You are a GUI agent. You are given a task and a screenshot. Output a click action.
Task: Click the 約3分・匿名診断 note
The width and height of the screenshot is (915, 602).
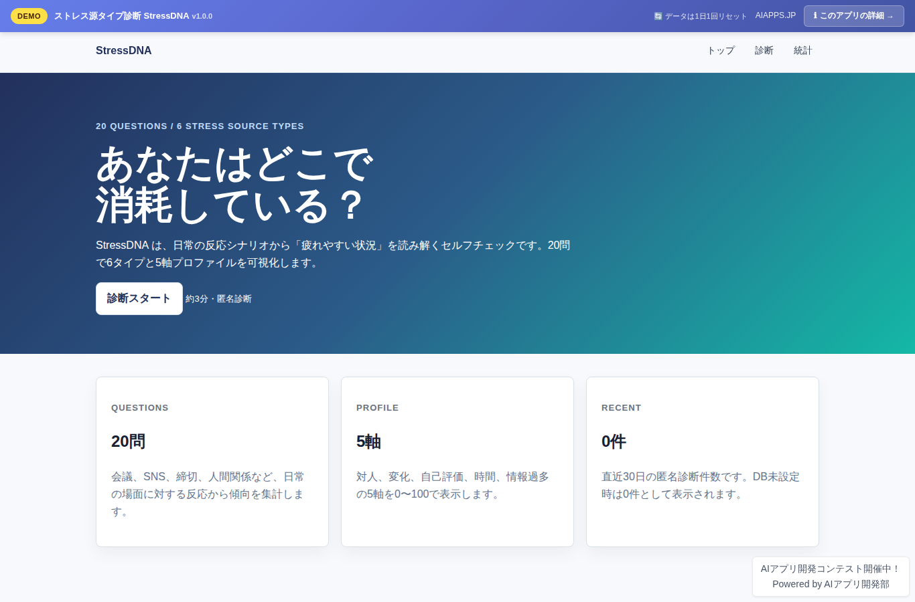218,299
